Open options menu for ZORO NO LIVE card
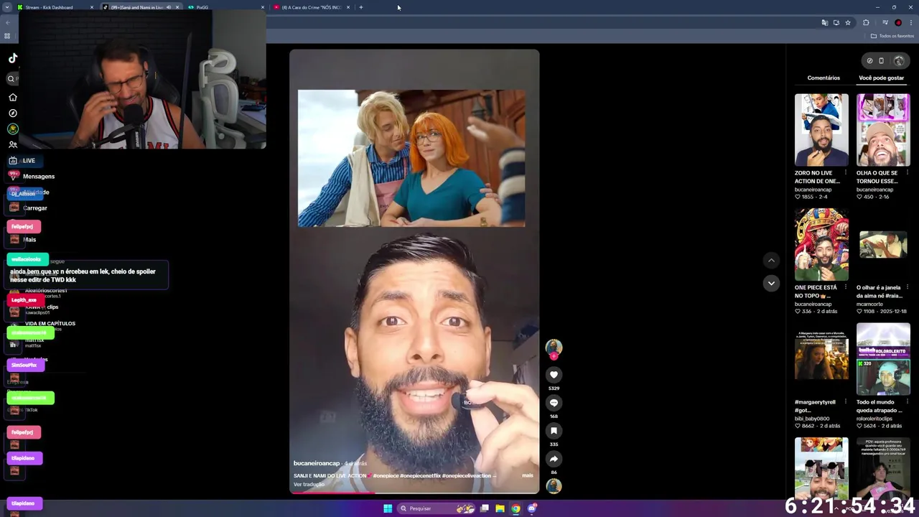The image size is (919, 517). pyautogui.click(x=845, y=172)
